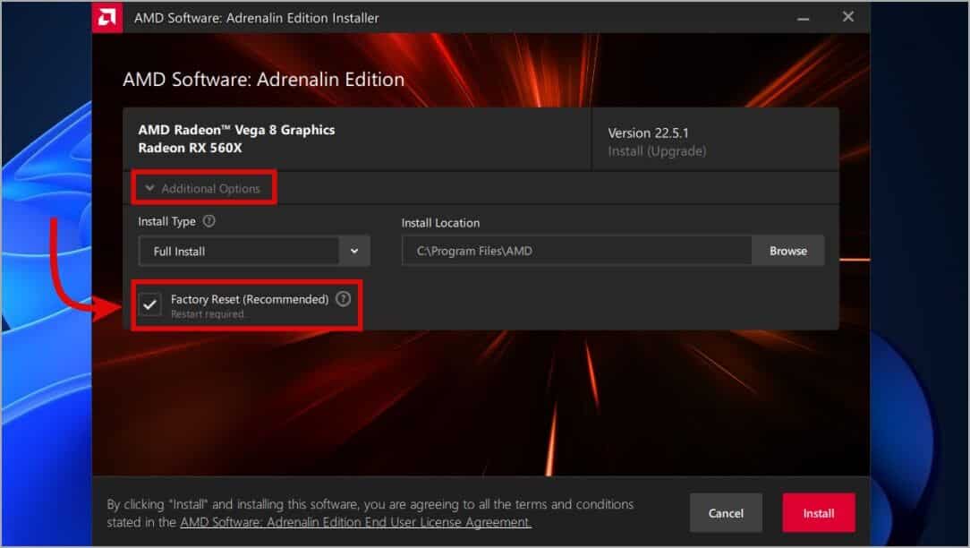
Task: Click the AMD Software: Adrenalin Edition heading
Action: click(264, 80)
